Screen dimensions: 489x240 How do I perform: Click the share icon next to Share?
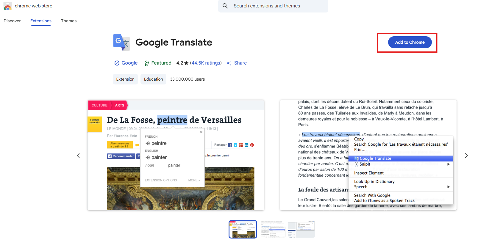click(x=229, y=63)
